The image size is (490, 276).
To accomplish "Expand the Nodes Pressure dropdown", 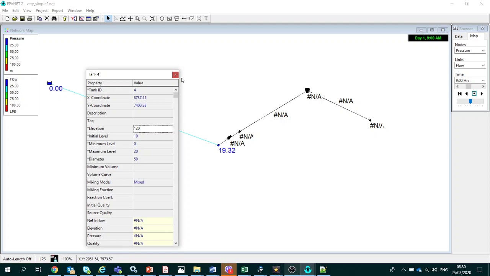I will (483, 51).
